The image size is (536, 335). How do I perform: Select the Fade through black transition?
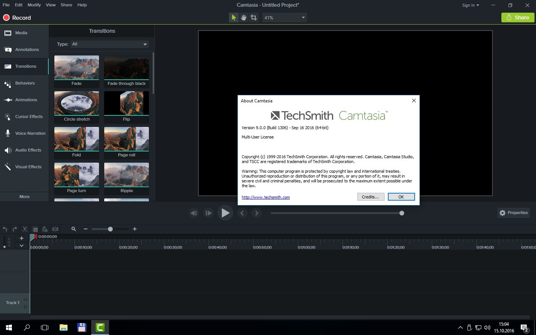(127, 71)
